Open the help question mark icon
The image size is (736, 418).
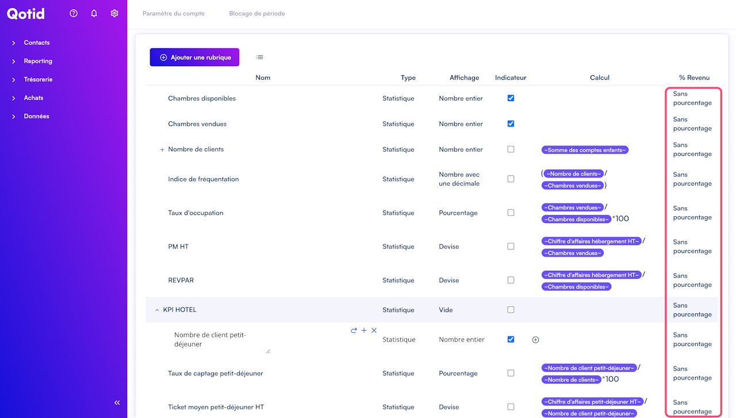tap(74, 13)
